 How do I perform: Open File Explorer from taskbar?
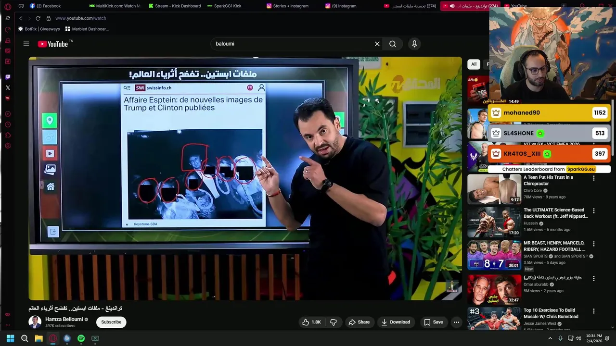[38, 338]
